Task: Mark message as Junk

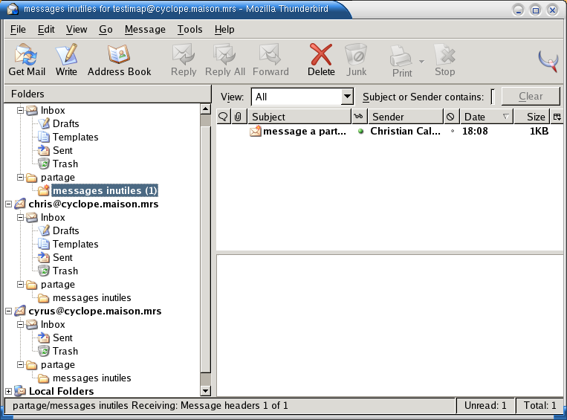Action: click(x=356, y=59)
